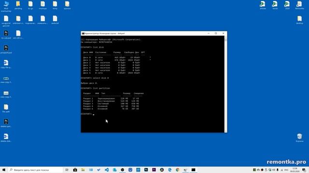Image resolution: width=309 pixels, height=173 pixels.
Task: Open the notification center icon
Action: point(304,170)
